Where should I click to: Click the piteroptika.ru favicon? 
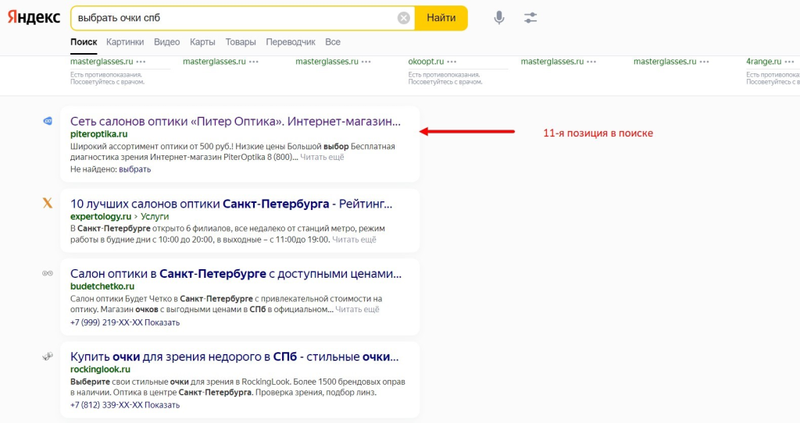pyautogui.click(x=48, y=121)
